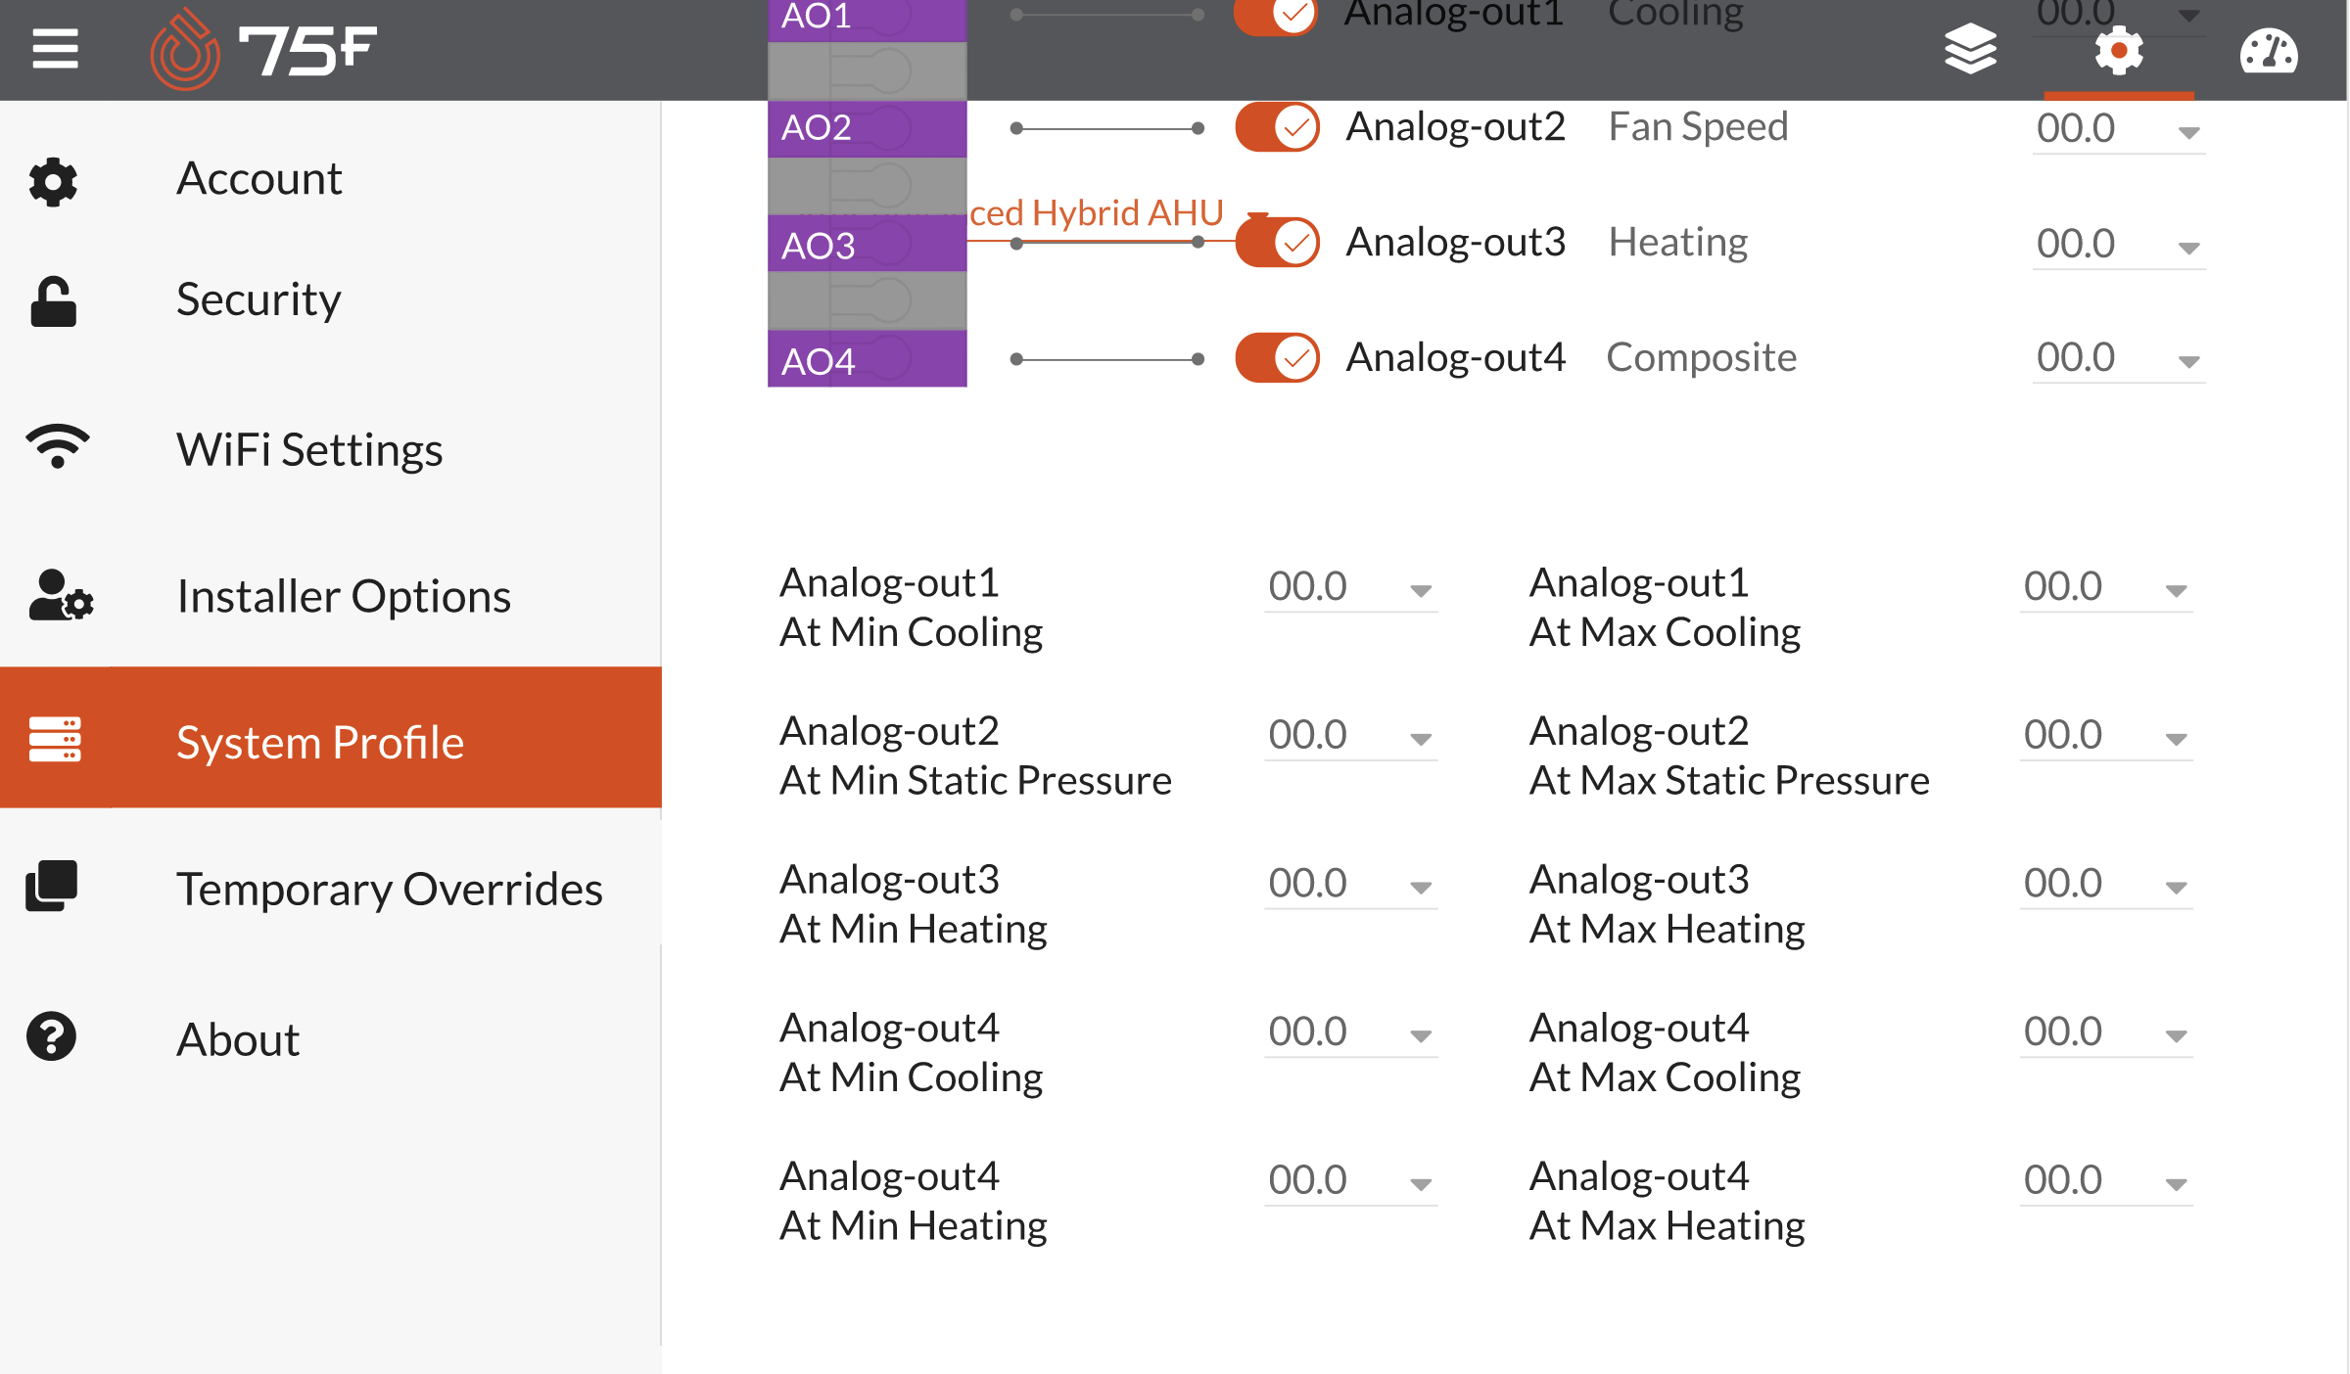Toggle Analog-out4 Composite switch

(1278, 357)
